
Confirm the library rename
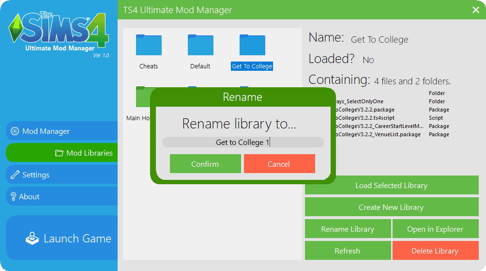[205, 164]
